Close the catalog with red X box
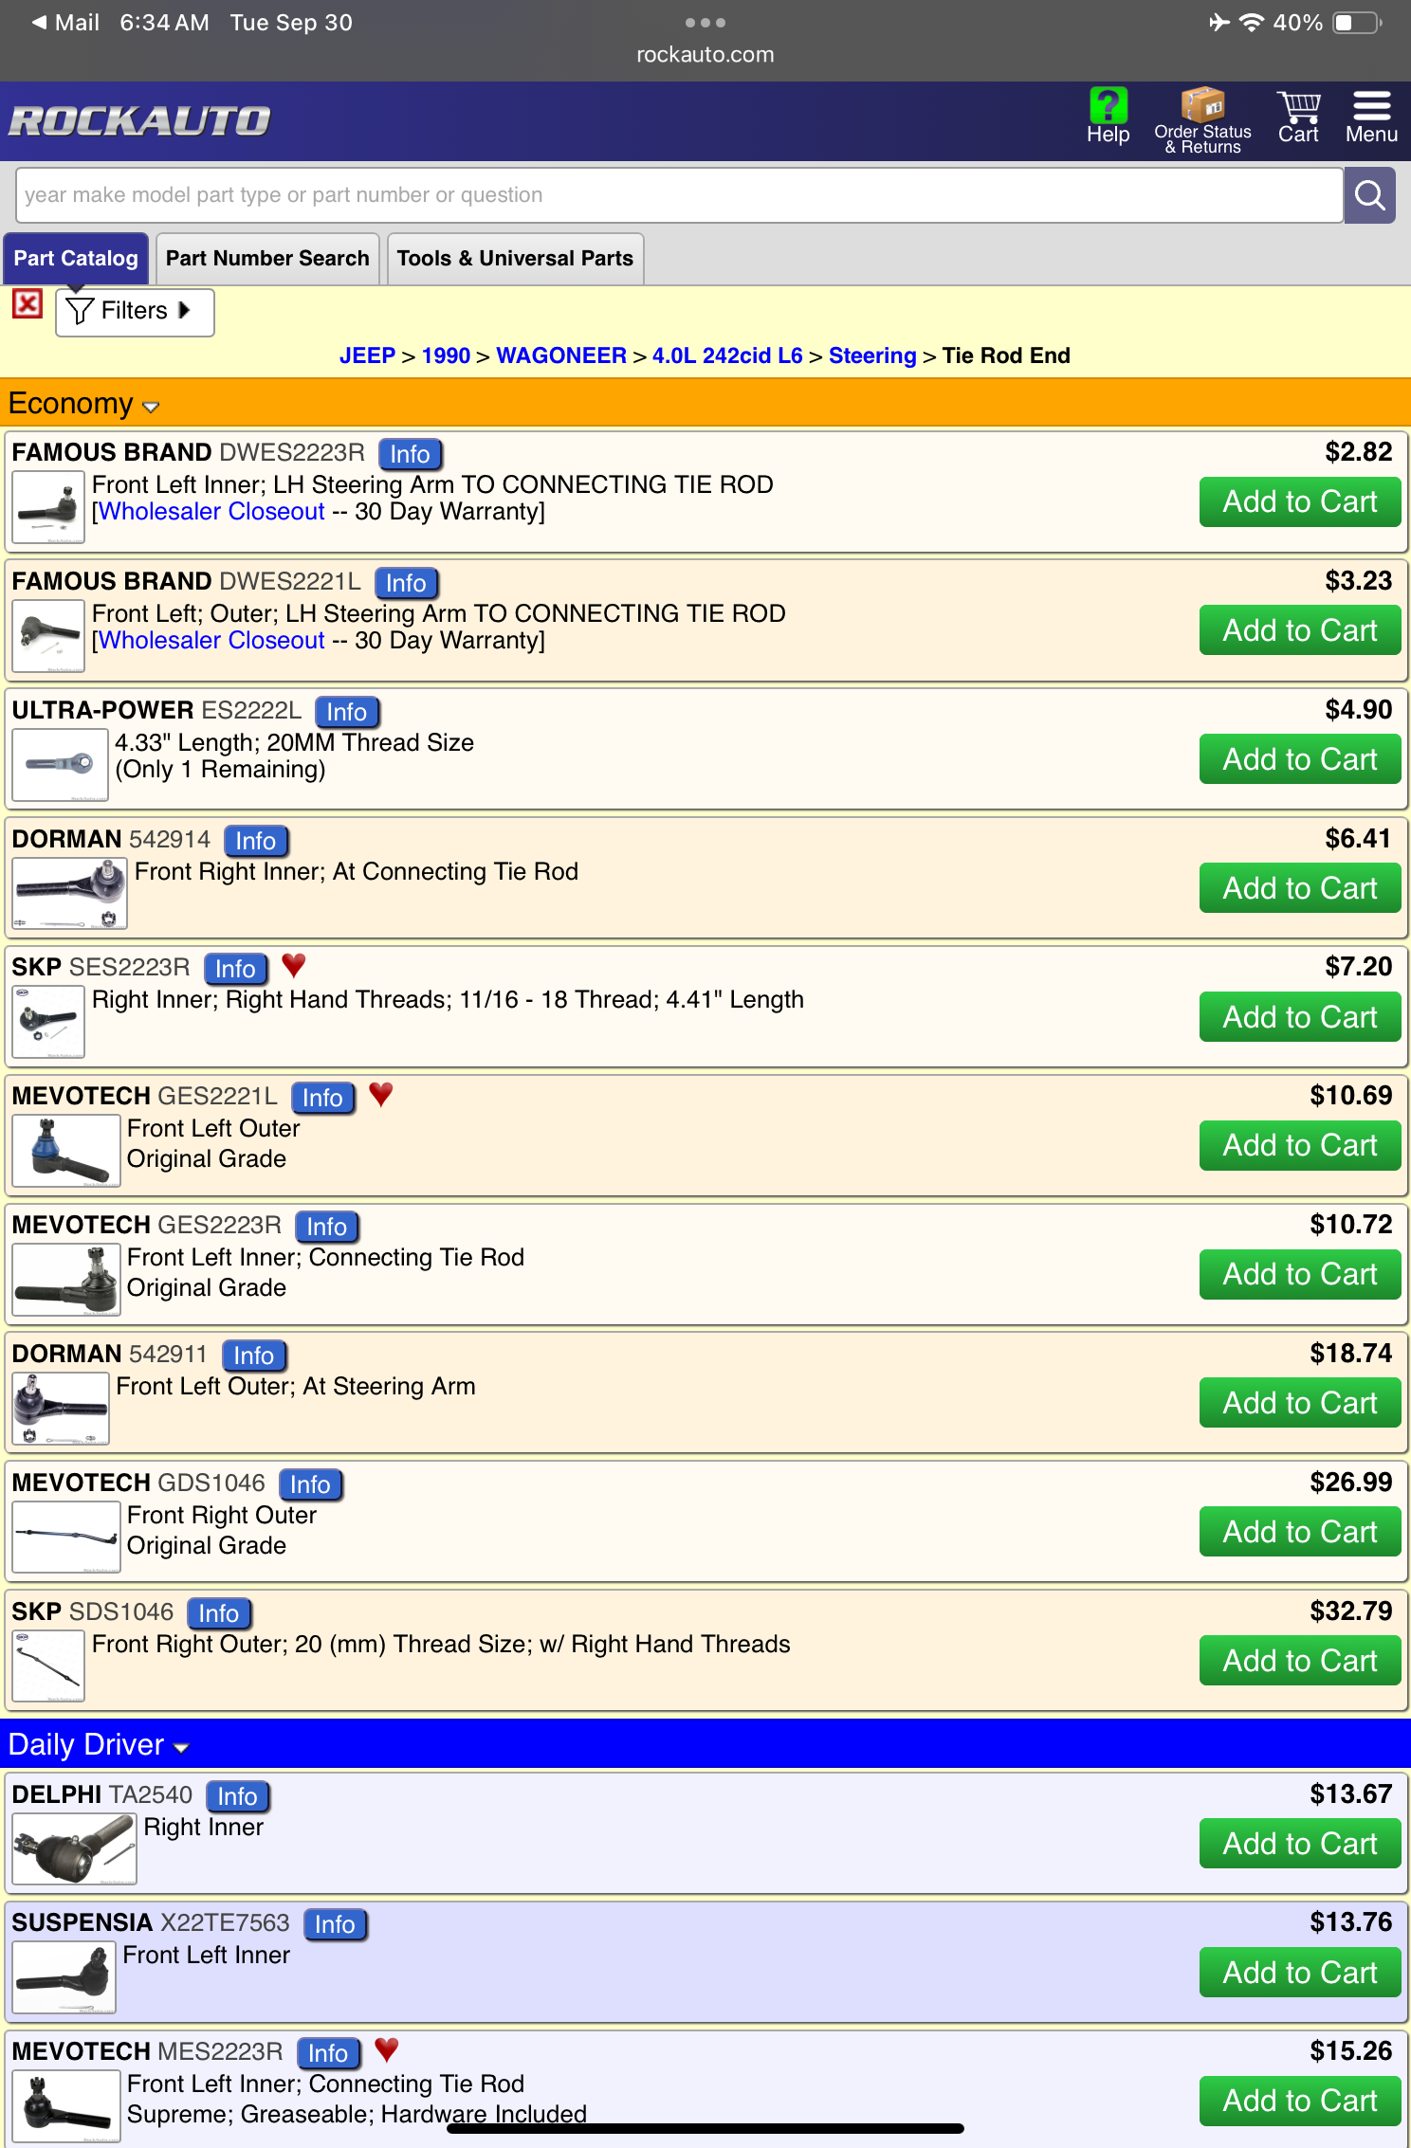1411x2148 pixels. (x=27, y=304)
